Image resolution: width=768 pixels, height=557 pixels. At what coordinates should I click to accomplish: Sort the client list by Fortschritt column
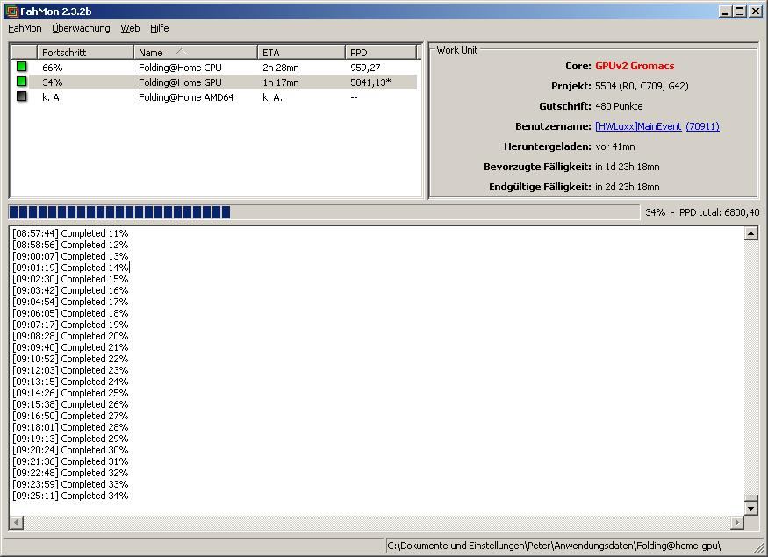[86, 53]
